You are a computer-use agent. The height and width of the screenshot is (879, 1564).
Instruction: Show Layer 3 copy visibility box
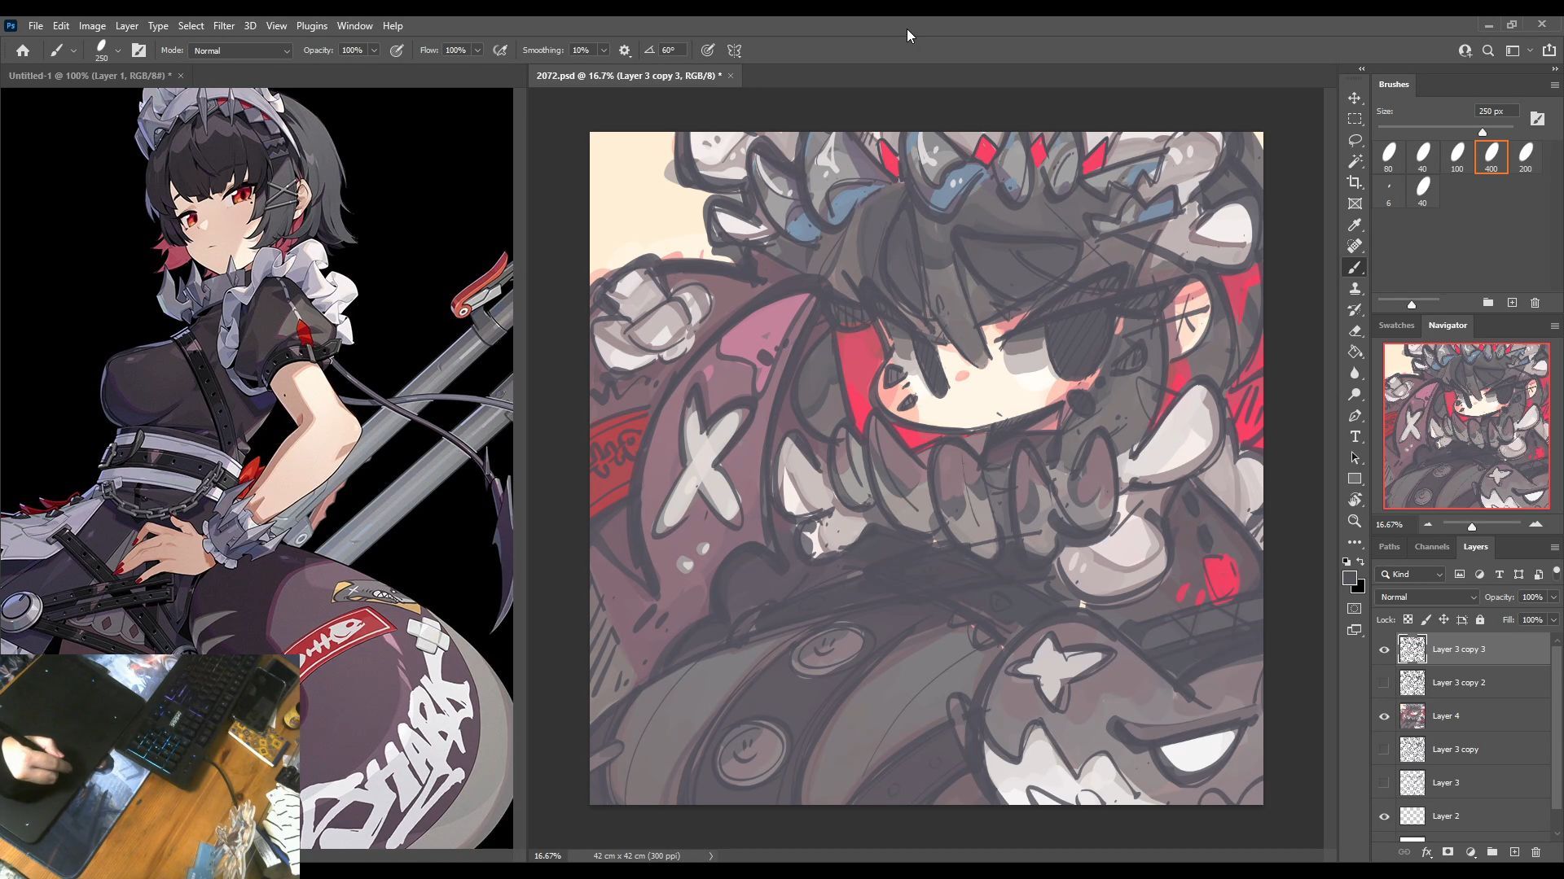(x=1384, y=750)
